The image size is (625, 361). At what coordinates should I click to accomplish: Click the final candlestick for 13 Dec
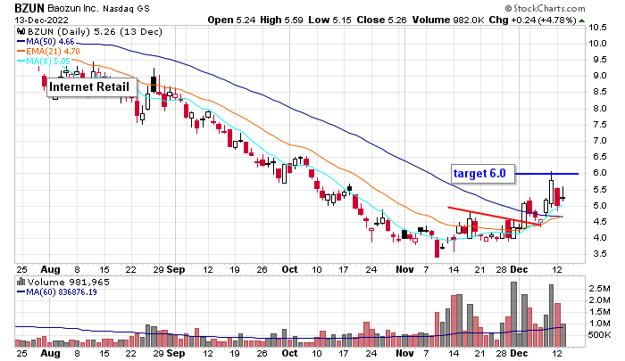[562, 196]
